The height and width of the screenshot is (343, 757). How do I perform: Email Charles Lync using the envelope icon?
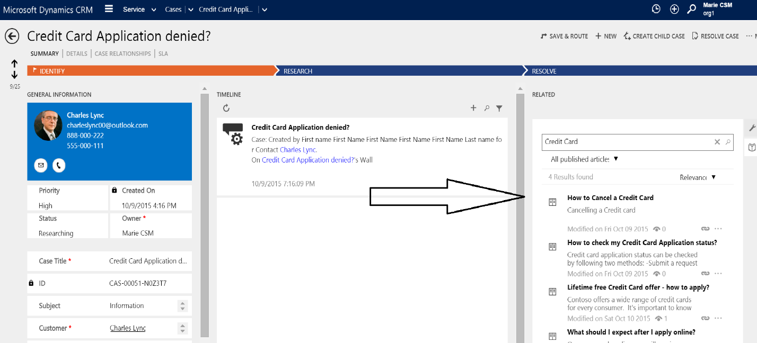tap(40, 165)
